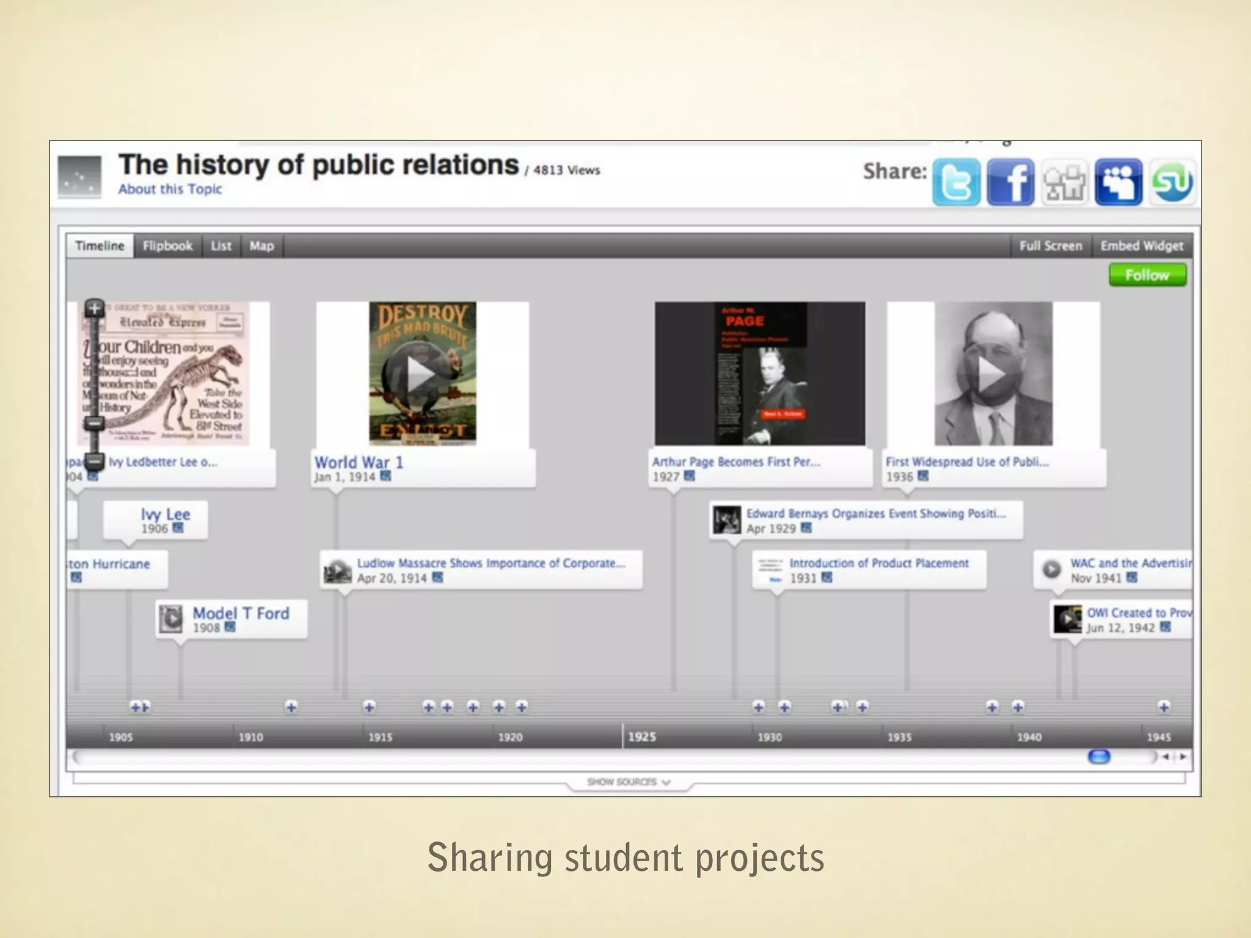Switch to the Map tab
The image size is (1251, 938).
[x=261, y=245]
